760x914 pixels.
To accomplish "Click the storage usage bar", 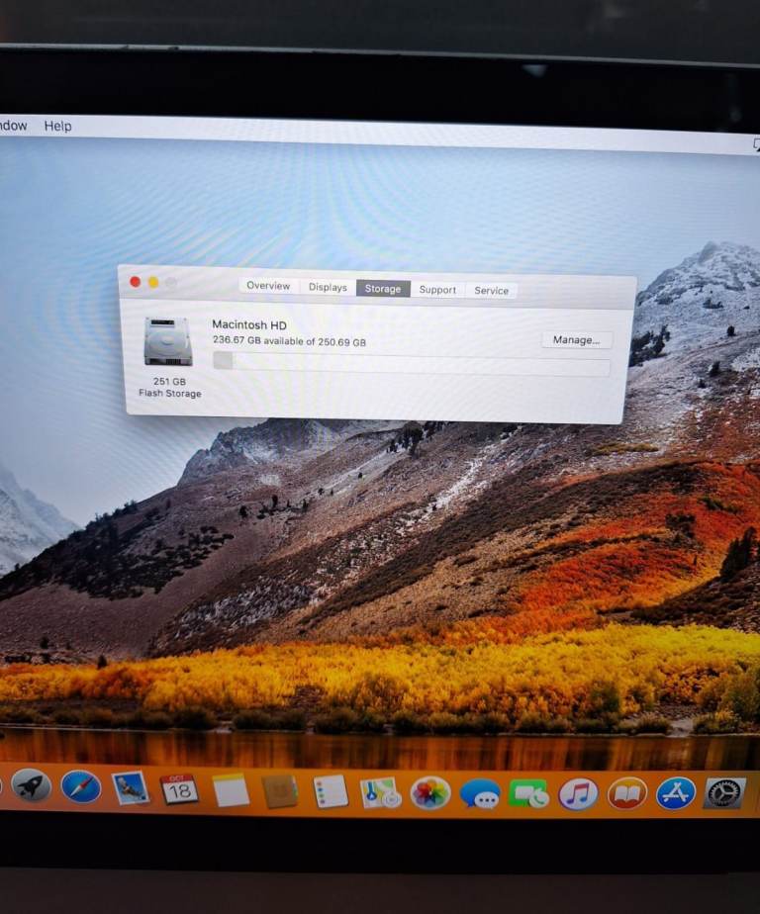I will coord(412,364).
